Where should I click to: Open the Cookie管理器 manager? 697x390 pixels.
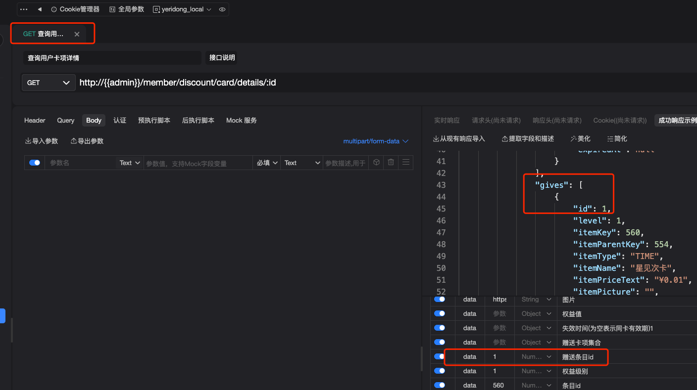tap(75, 9)
